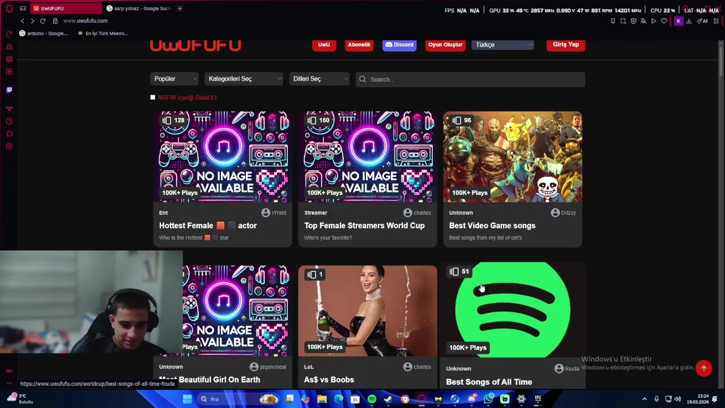Screen dimensions: 725x408
Task: Open the arduino Google bookmark
Action: (44, 33)
